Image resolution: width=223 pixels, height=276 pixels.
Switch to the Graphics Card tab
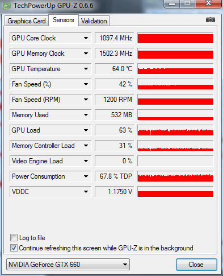(27, 21)
